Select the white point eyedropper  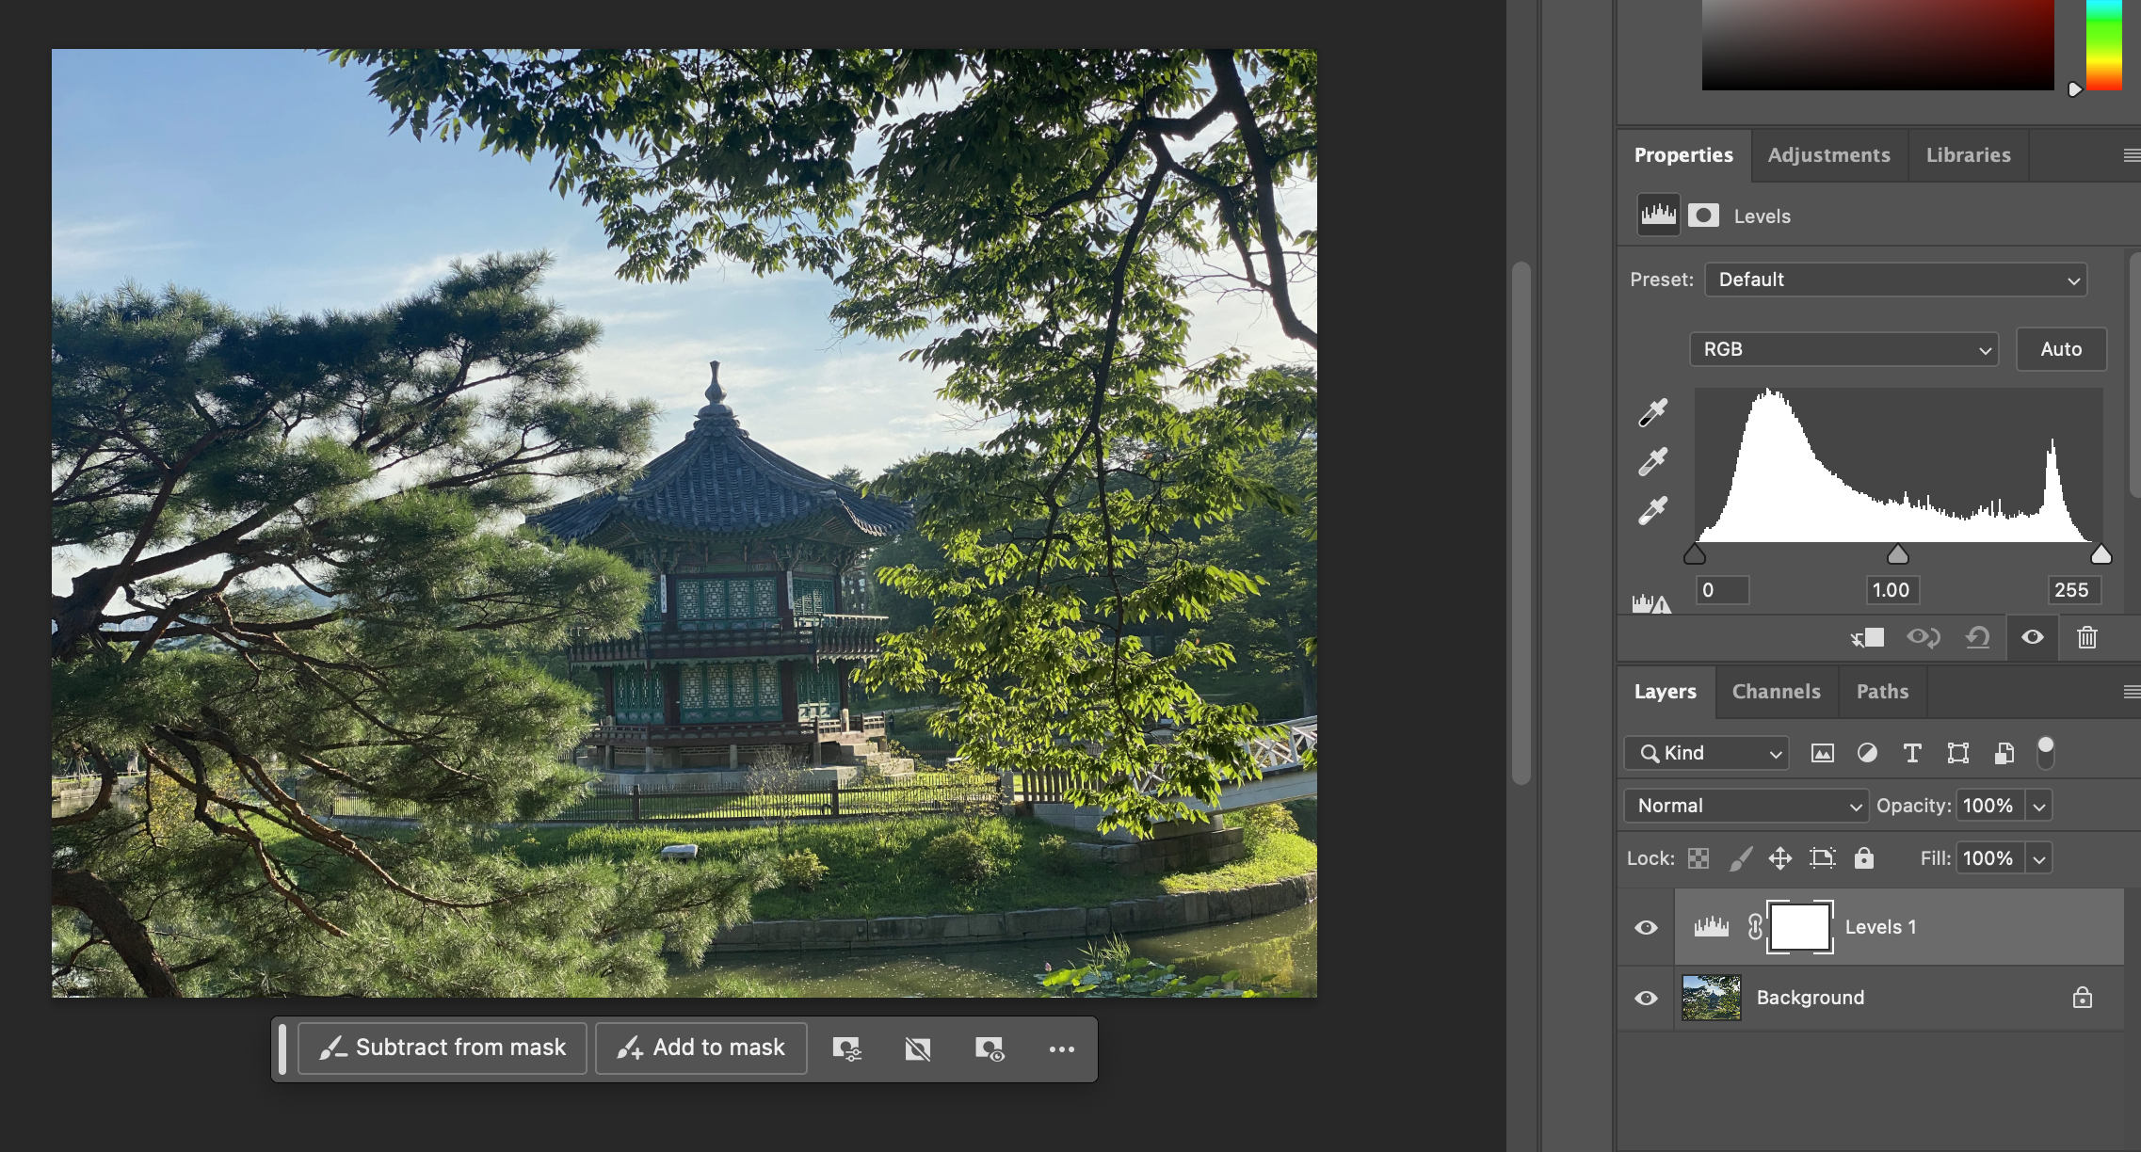pyautogui.click(x=1652, y=511)
